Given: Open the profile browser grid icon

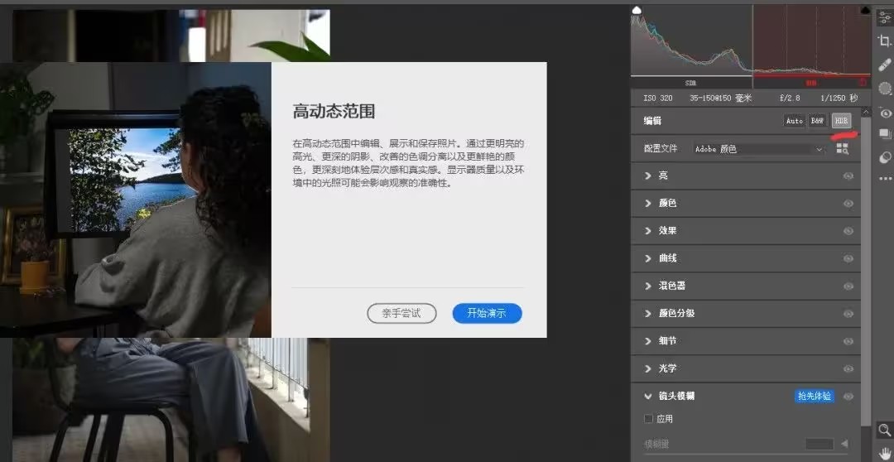Looking at the screenshot, I should point(843,148).
